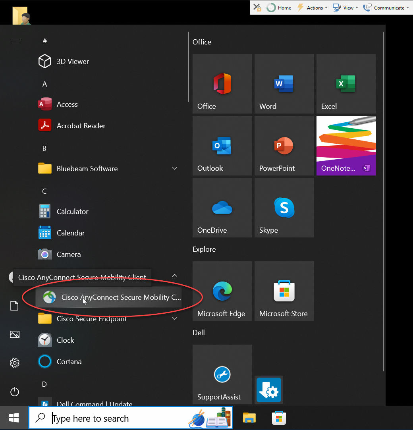Open the View dropdown in remote toolbar
413x430 pixels.
coord(345,8)
